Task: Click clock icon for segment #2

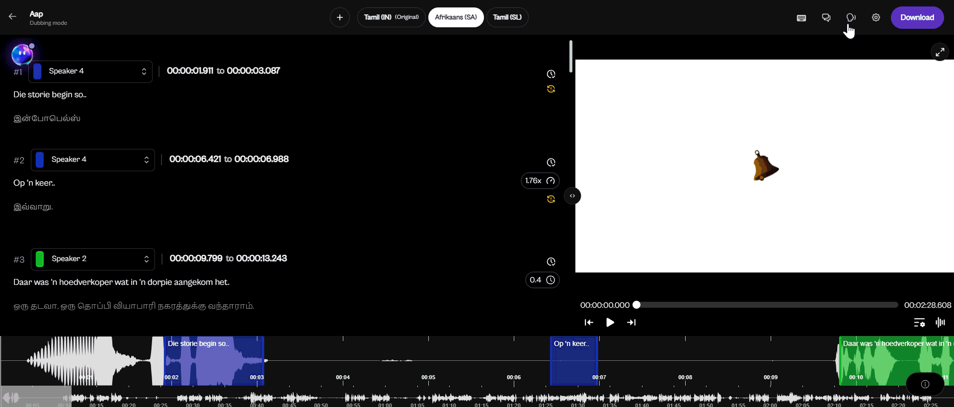Action: [x=551, y=163]
